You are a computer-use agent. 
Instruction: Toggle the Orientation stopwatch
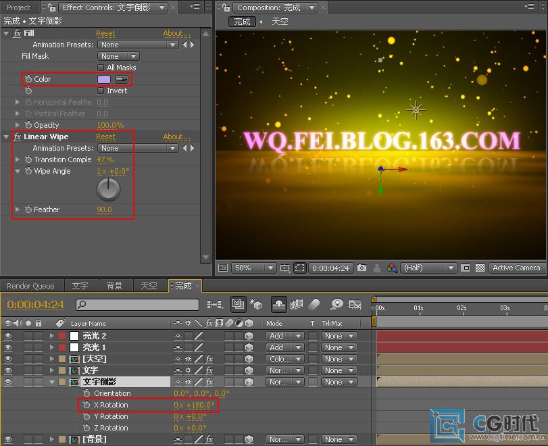tap(86, 393)
